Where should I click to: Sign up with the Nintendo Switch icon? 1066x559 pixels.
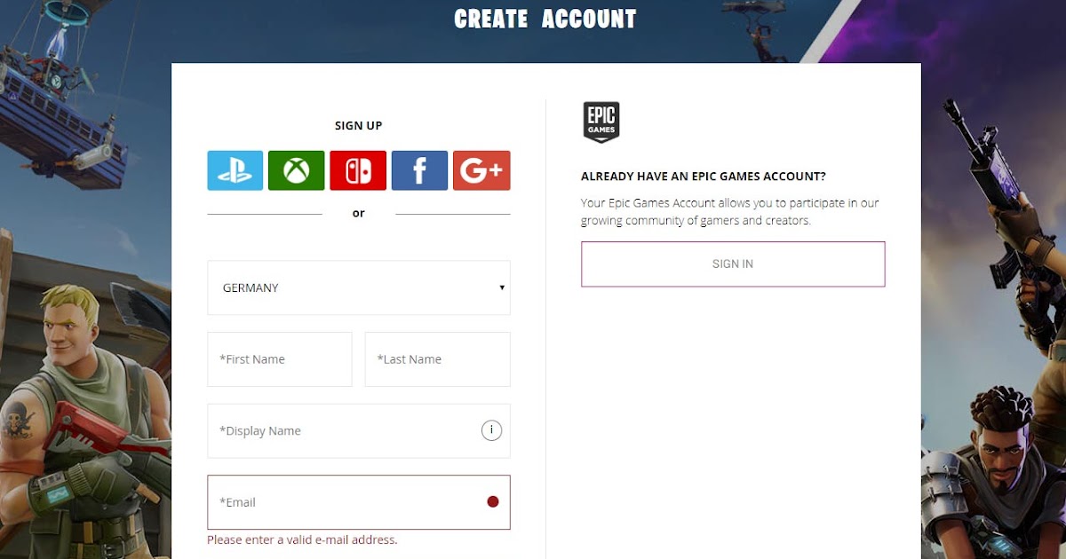[x=358, y=170]
